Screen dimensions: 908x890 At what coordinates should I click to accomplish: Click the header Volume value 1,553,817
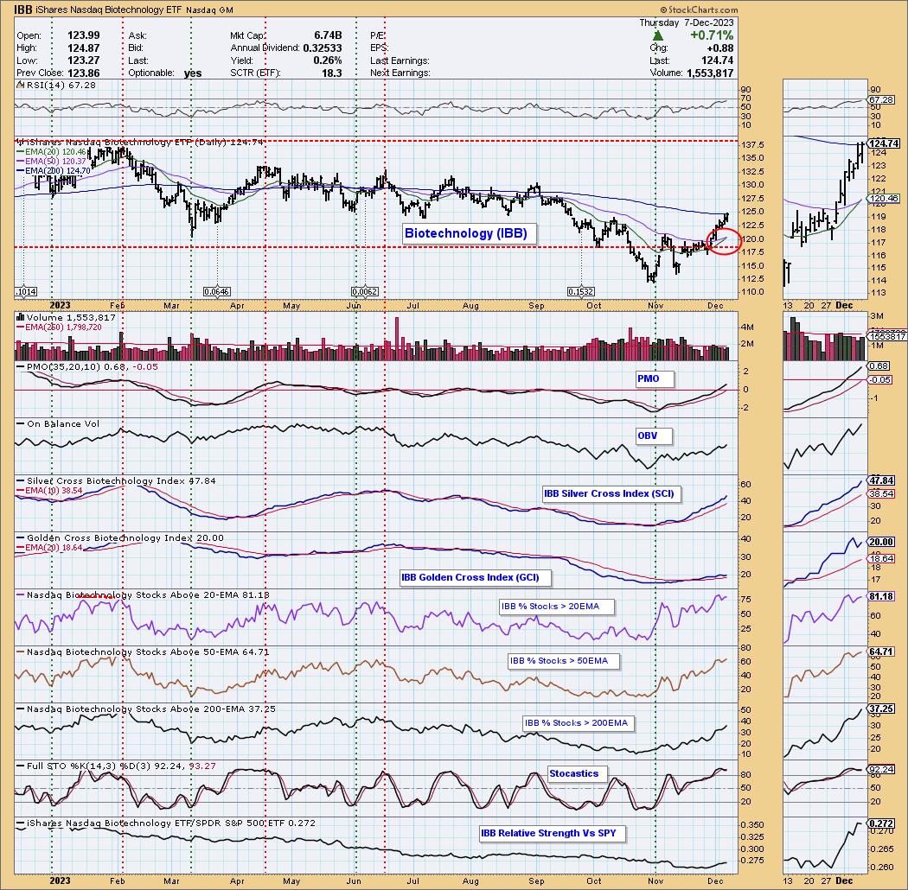click(x=710, y=73)
